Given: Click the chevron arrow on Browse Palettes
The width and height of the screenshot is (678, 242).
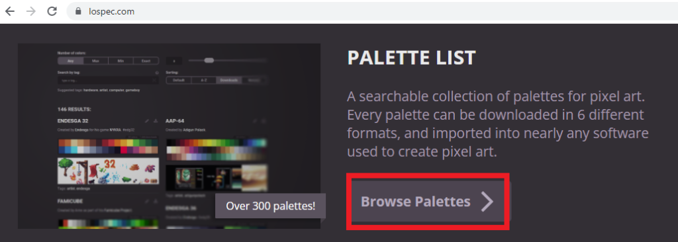Looking at the screenshot, I should 487,202.
